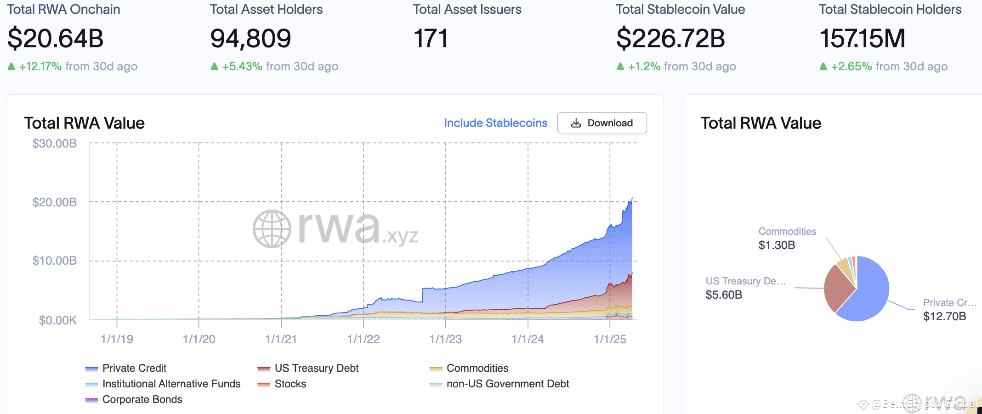
Task: Click the Institutional Alternative Funds legend label
Action: tap(172, 384)
